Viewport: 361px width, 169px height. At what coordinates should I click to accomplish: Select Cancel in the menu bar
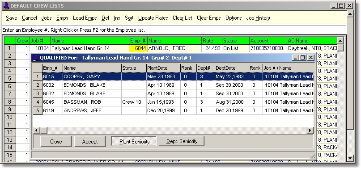pos(30,18)
